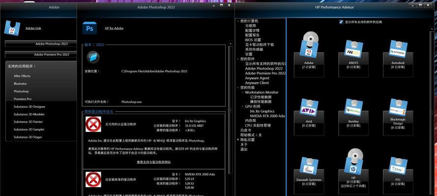Open the 惠普支持与驱动程序网站 link
The image size is (437, 196).
click(x=153, y=162)
